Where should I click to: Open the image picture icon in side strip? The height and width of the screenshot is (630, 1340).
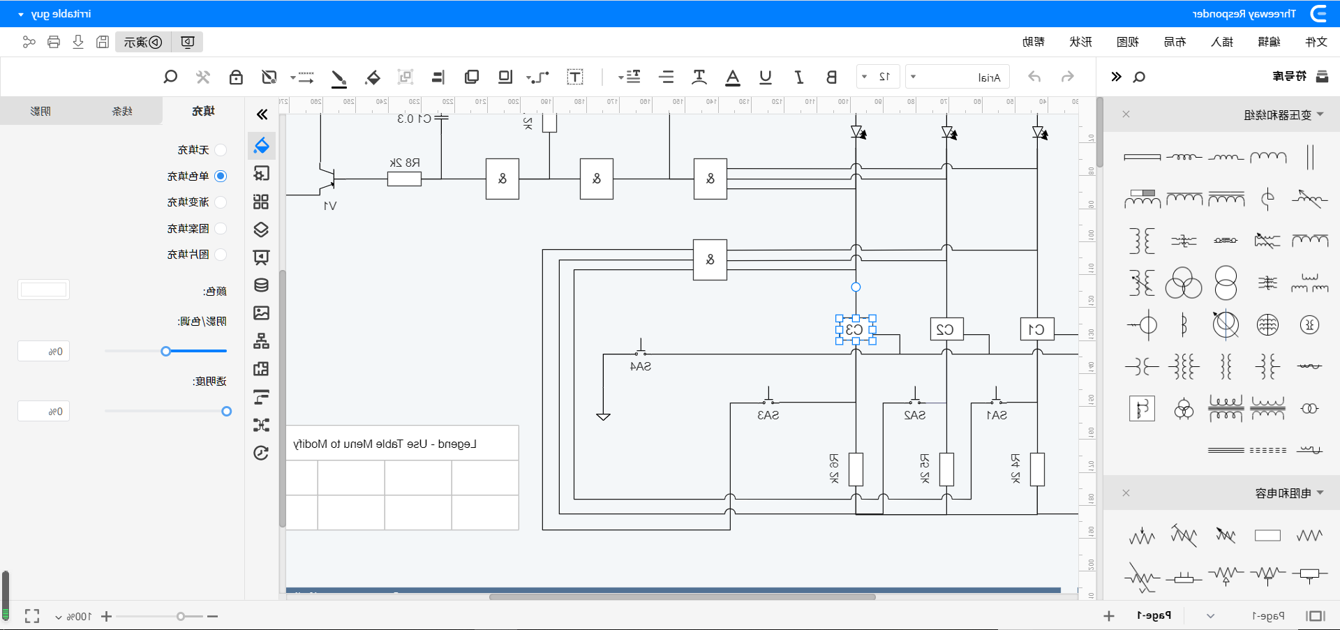(x=261, y=313)
